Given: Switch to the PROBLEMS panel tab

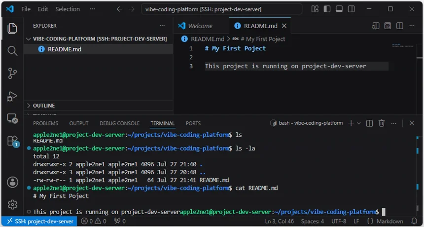Looking at the screenshot, I should pyautogui.click(x=45, y=123).
